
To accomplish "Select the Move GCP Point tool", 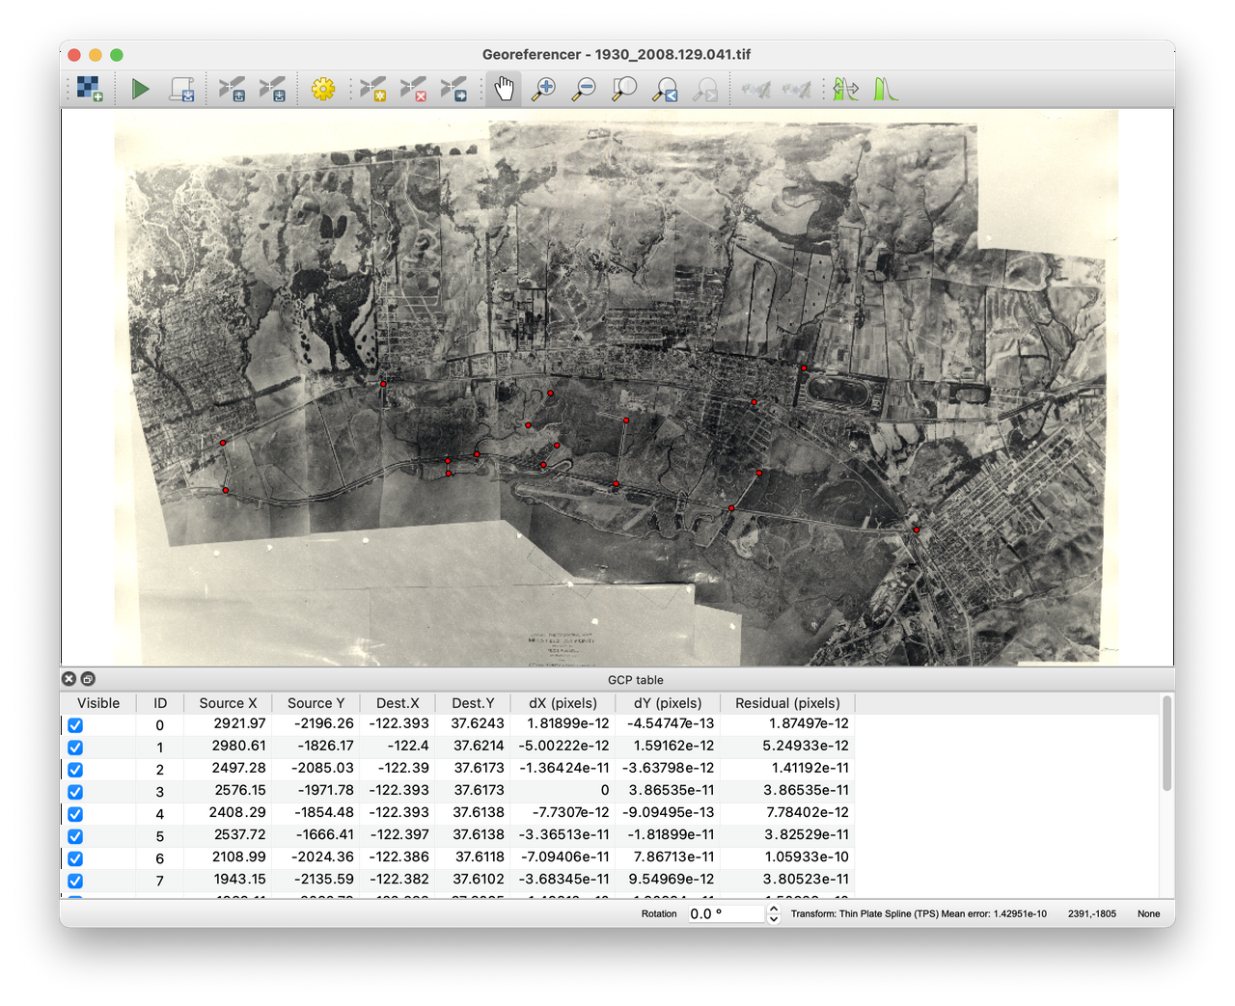I will (x=453, y=90).
